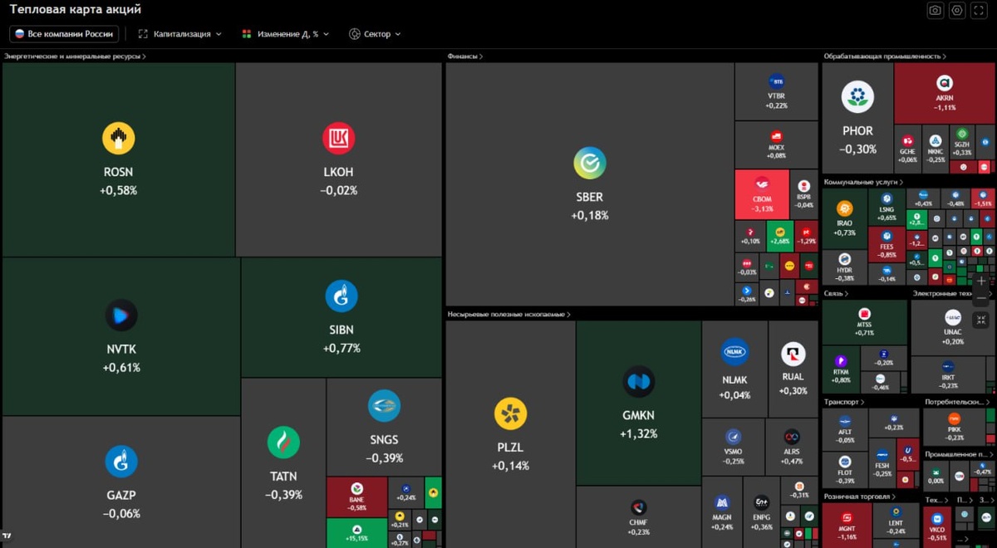
Task: Click the NVTK company logo
Action: 121,316
